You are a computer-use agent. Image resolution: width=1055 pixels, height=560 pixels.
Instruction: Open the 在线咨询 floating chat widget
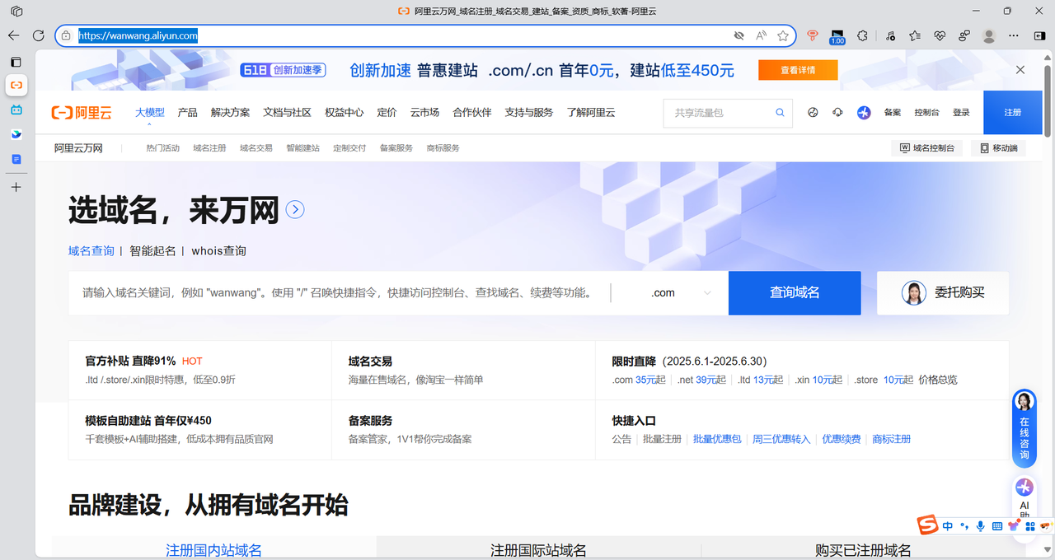(1025, 427)
